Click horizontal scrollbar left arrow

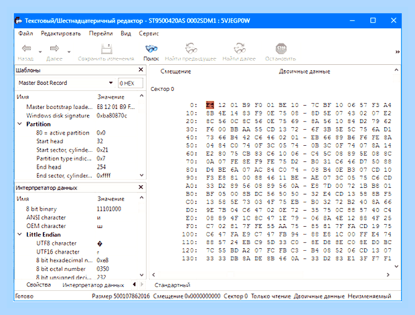(x=153, y=275)
